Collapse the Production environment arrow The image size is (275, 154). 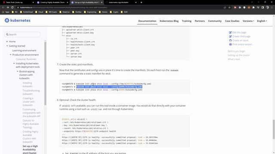pyautogui.click(x=10, y=55)
